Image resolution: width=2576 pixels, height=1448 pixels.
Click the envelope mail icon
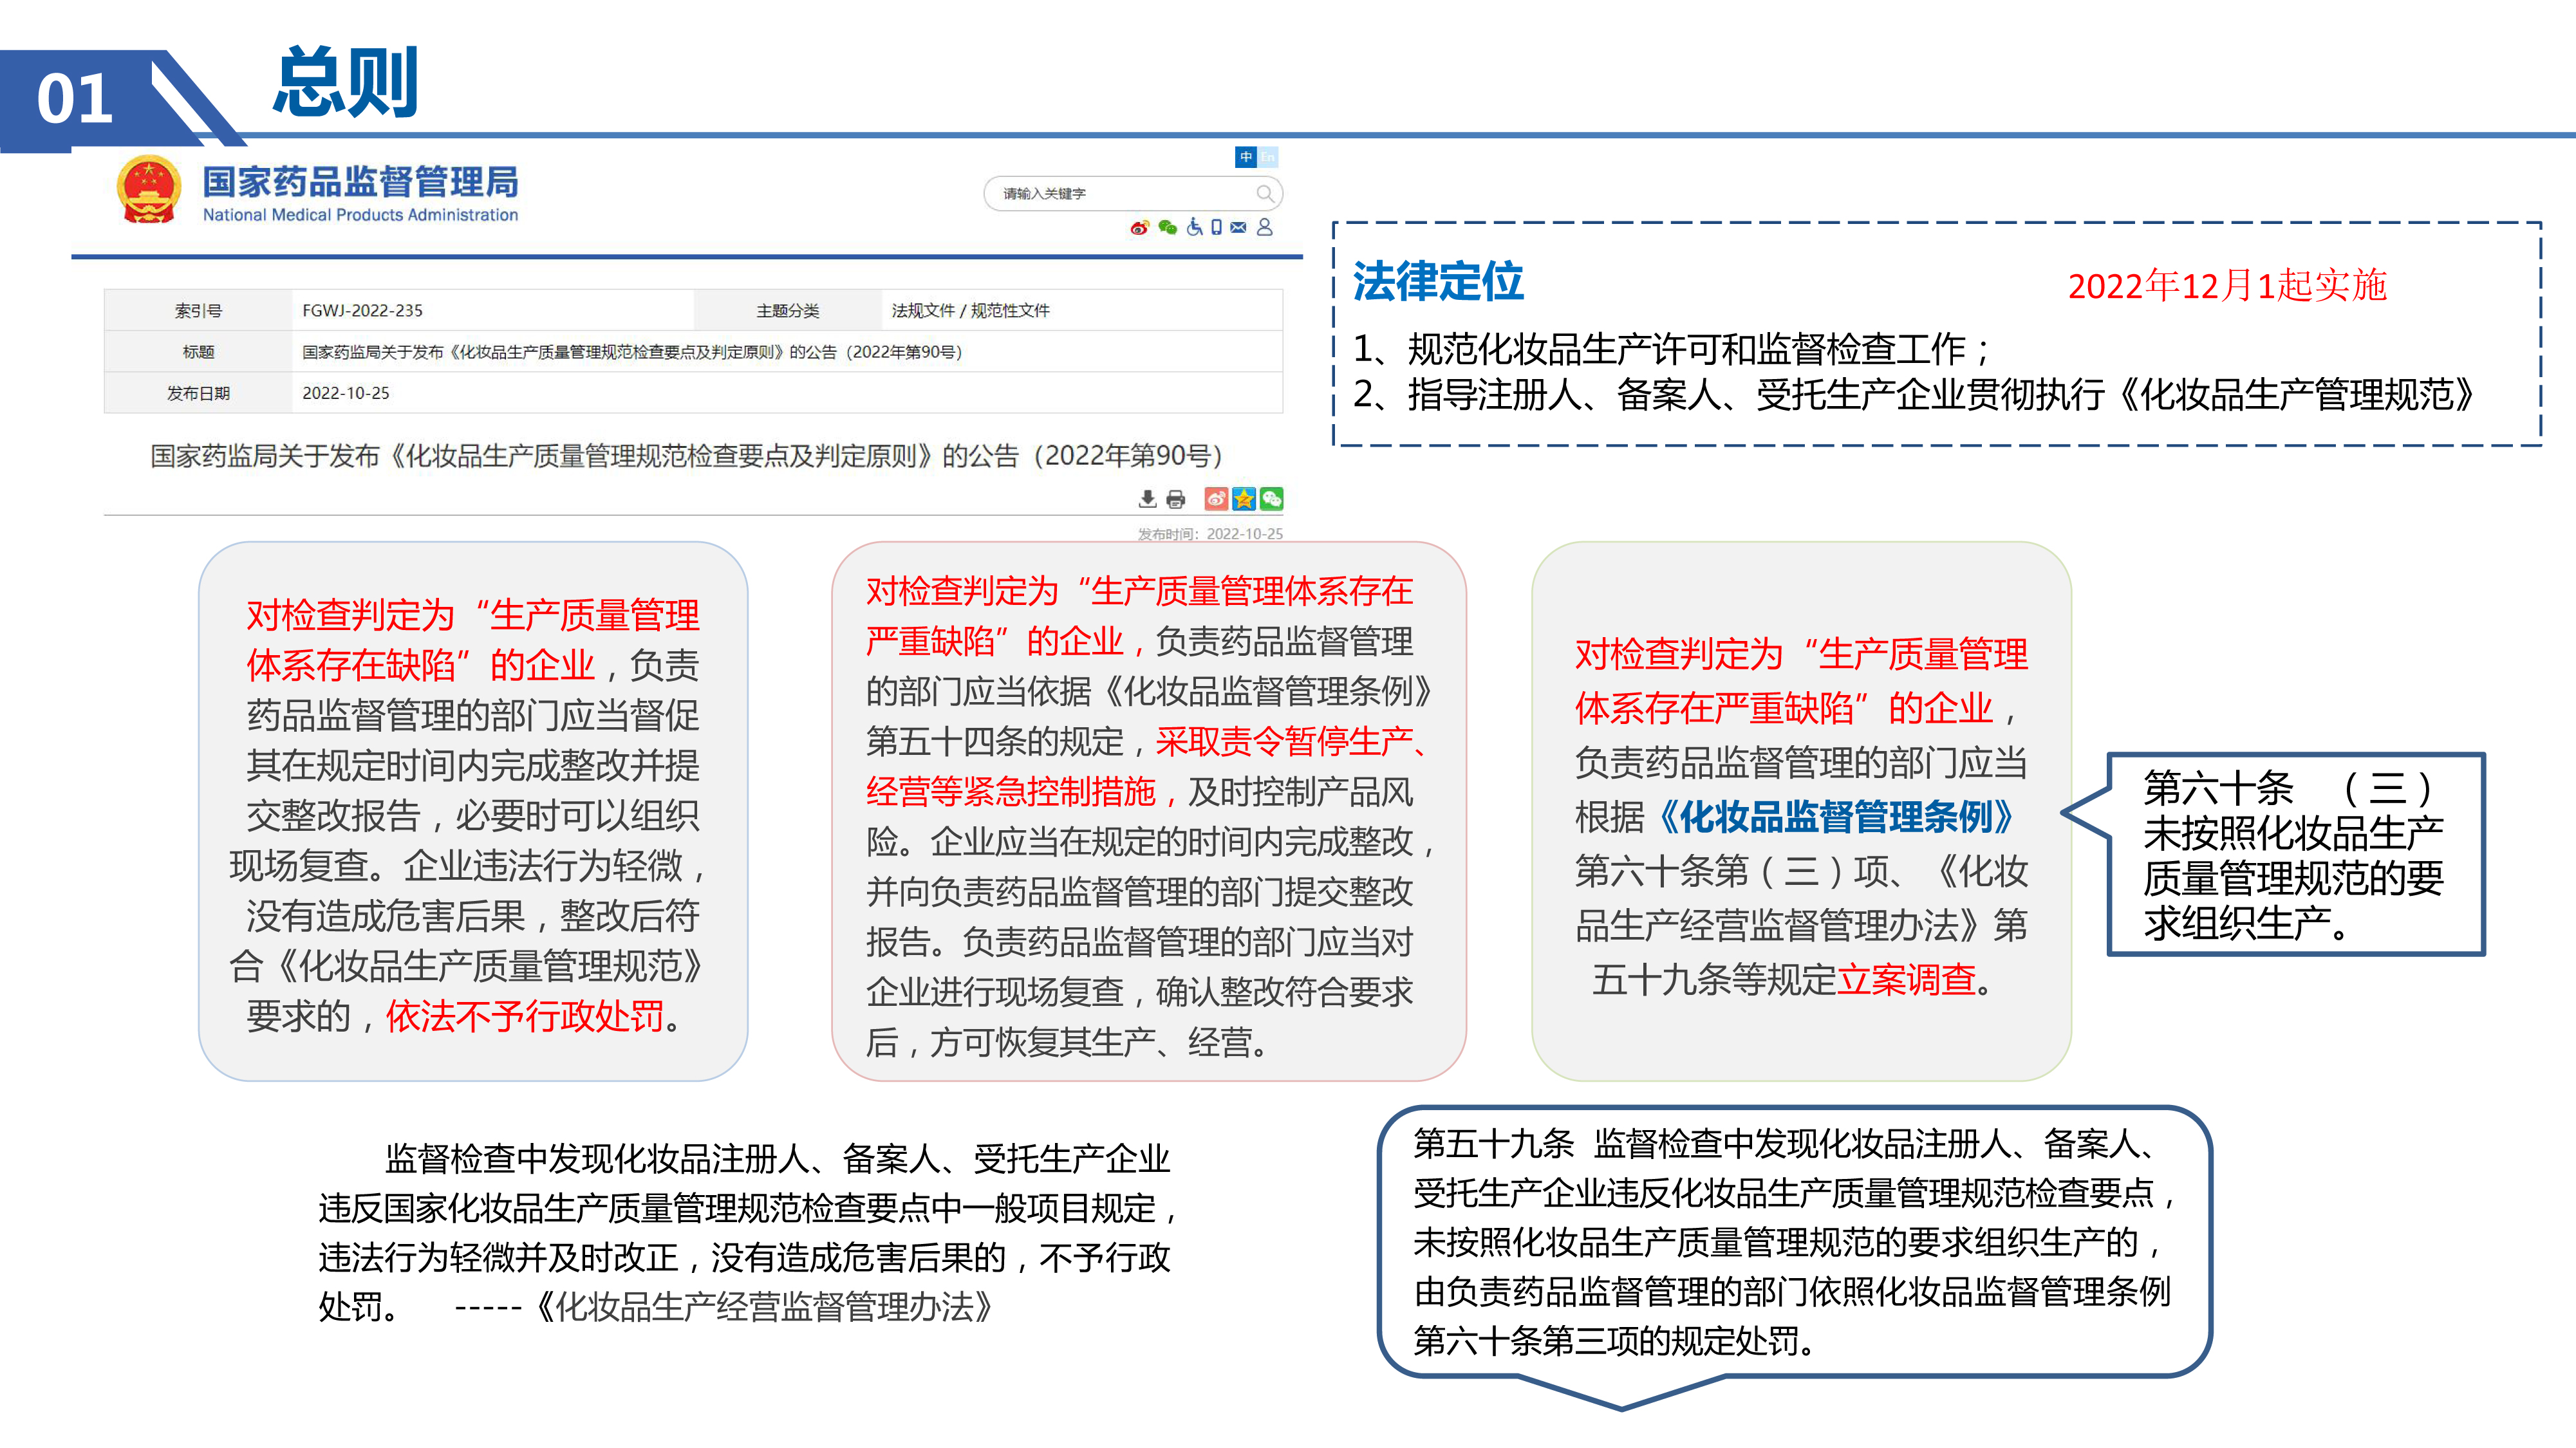(x=1239, y=228)
